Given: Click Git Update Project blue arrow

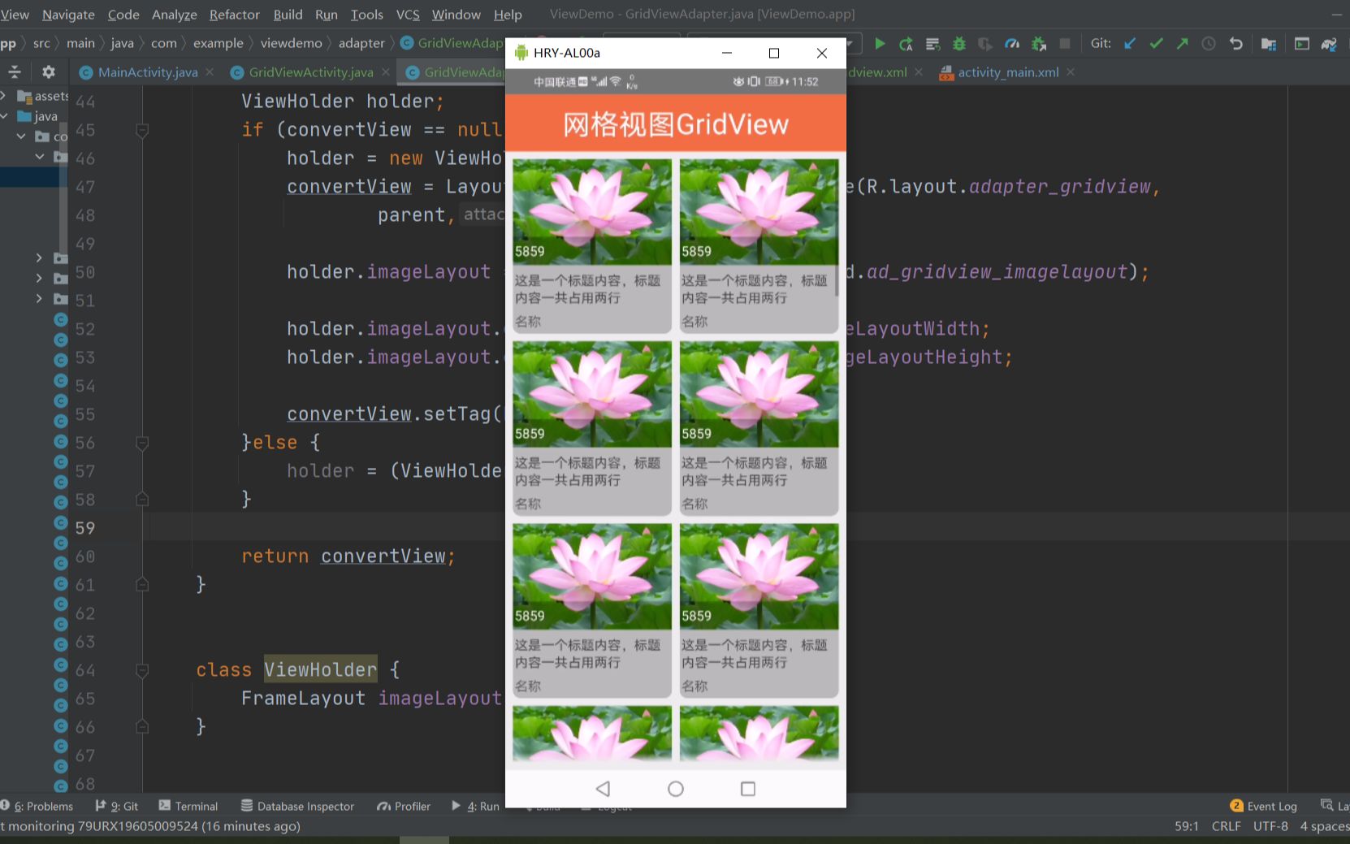Looking at the screenshot, I should tap(1130, 43).
